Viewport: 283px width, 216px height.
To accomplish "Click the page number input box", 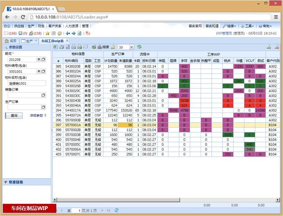I will point(76,210).
